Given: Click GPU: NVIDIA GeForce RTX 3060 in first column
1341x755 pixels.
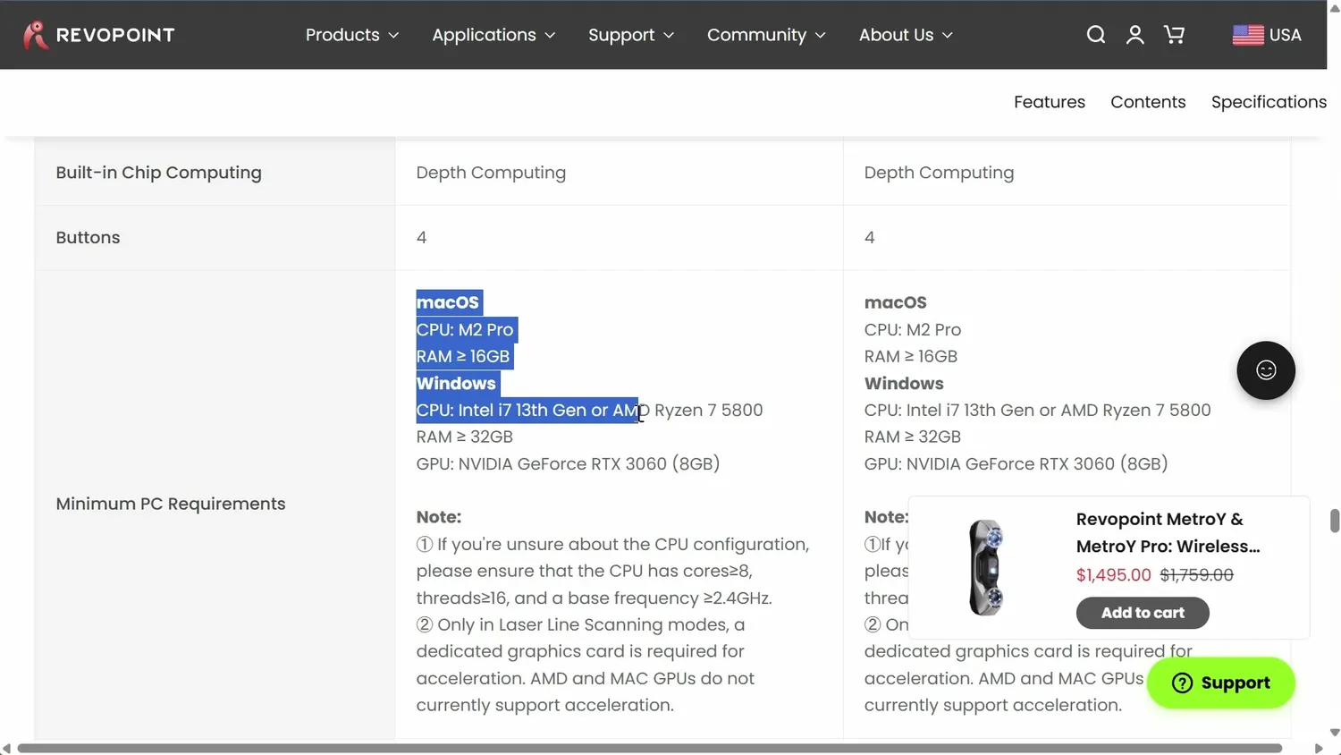Looking at the screenshot, I should coord(568,463).
